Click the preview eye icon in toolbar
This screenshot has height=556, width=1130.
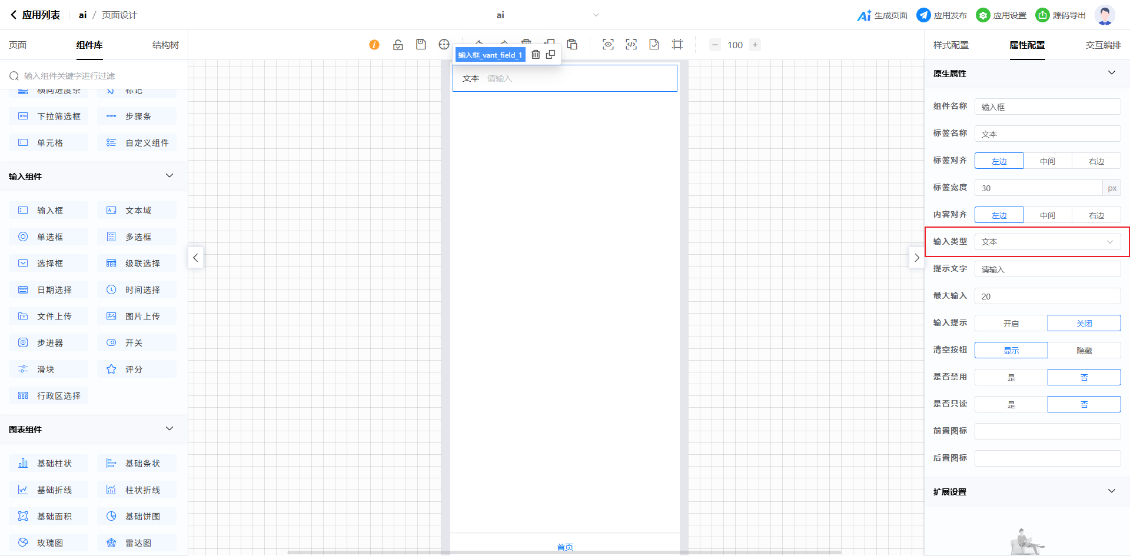pyautogui.click(x=608, y=45)
